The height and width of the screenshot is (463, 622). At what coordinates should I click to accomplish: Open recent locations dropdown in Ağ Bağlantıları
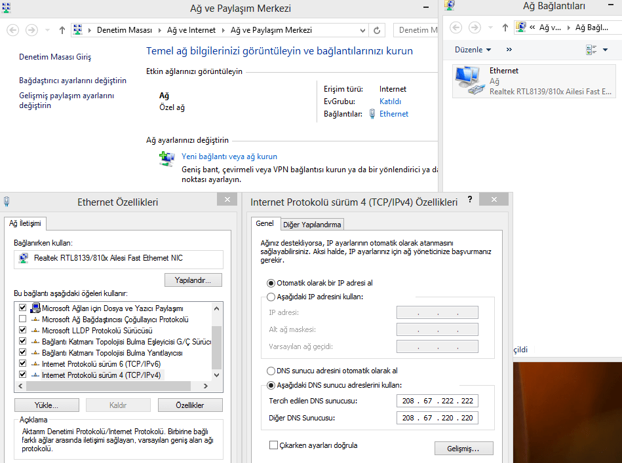coord(491,28)
